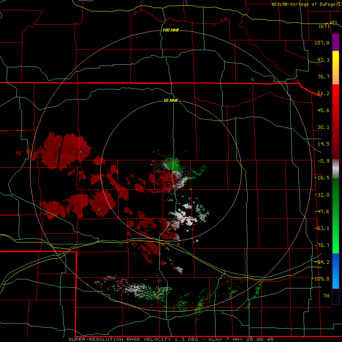The height and width of the screenshot is (342, 342).
Task: Click the -109.8 scale value
Action: 321,279
